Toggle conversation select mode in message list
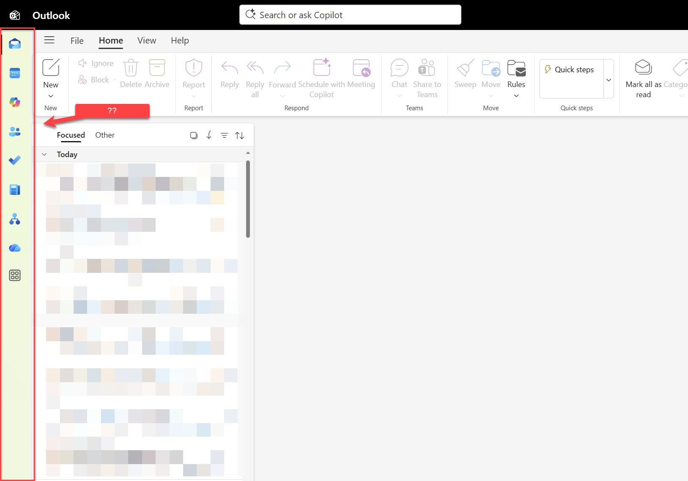 194,135
